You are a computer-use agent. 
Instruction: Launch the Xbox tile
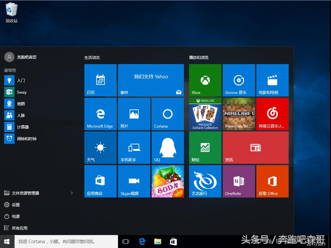[205, 80]
